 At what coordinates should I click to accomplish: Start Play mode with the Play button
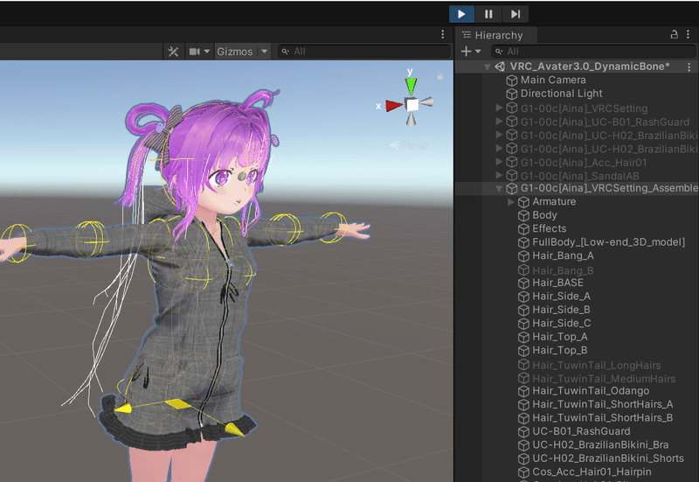[x=461, y=14]
